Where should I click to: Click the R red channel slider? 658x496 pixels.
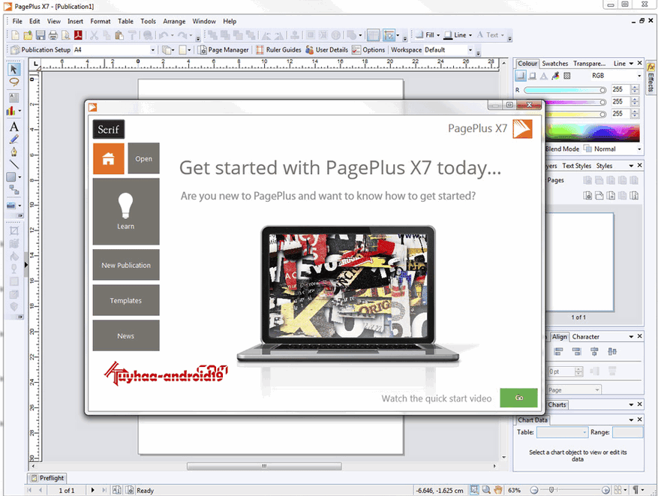coord(565,90)
